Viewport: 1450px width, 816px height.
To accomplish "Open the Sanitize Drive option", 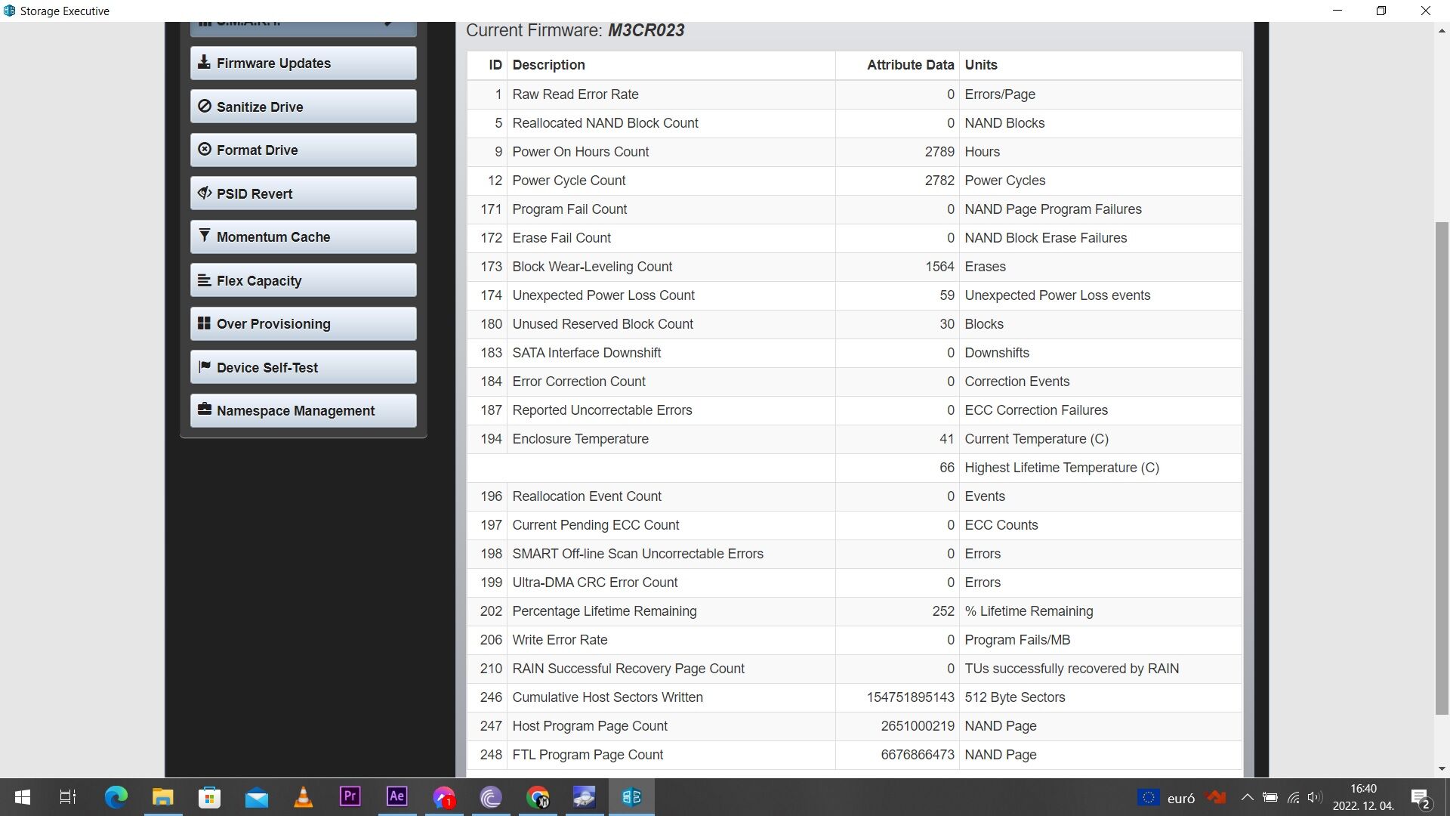I will pyautogui.click(x=303, y=107).
